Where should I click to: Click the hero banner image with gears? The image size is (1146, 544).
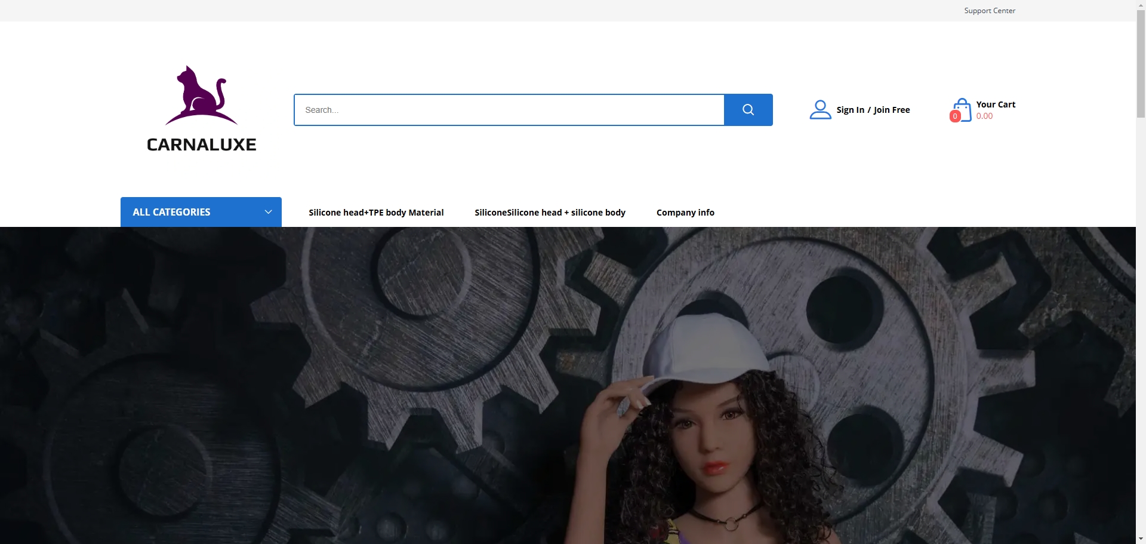tap(358, 388)
